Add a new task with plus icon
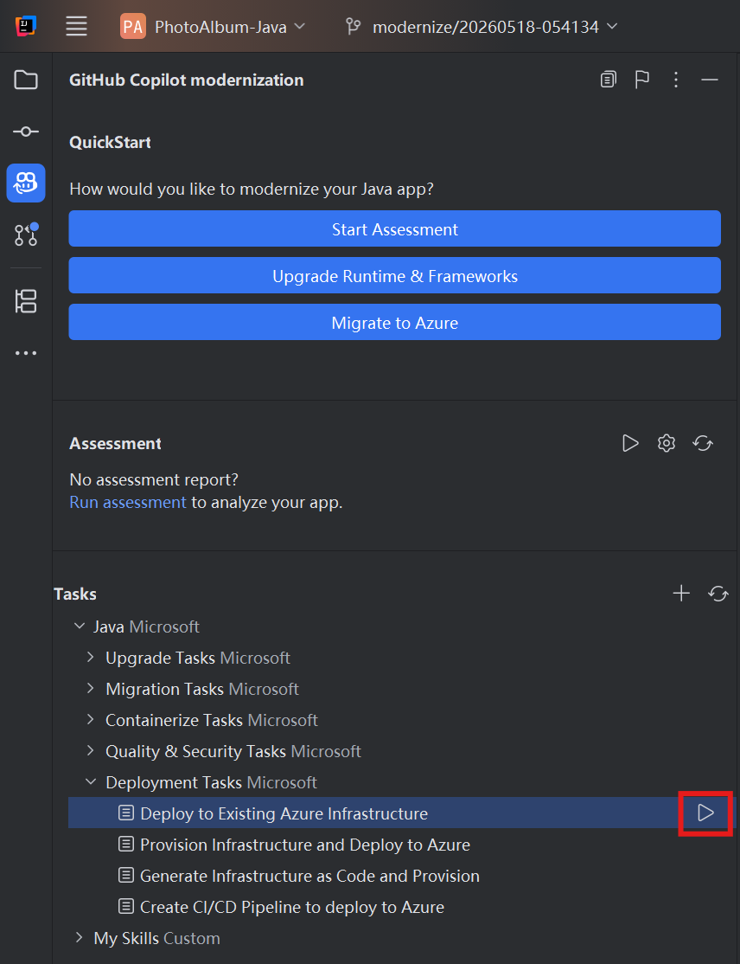The height and width of the screenshot is (964, 740). click(x=681, y=594)
